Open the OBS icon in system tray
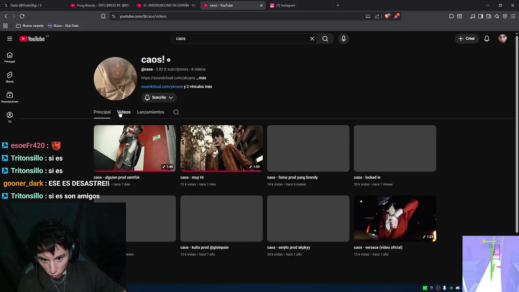 point(438,288)
